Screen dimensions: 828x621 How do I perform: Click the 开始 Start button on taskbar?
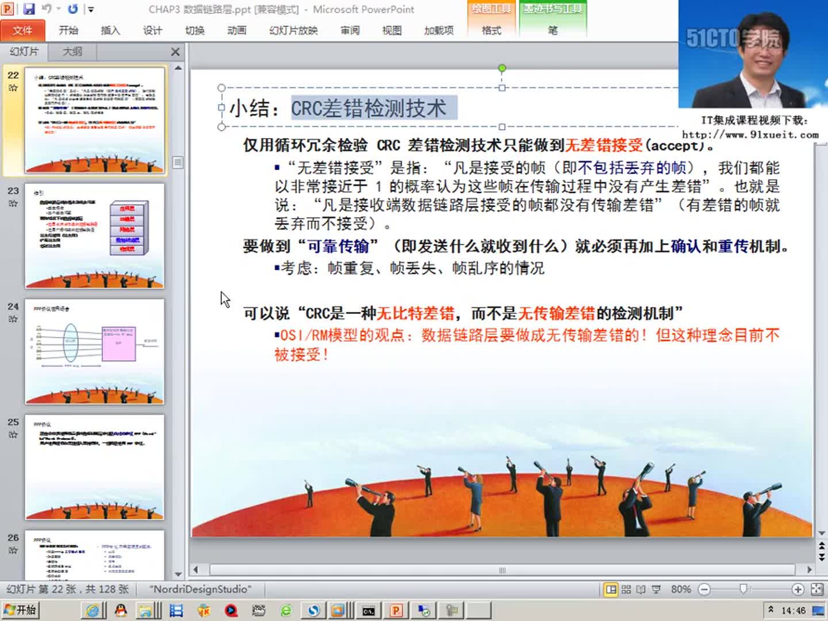[20, 610]
